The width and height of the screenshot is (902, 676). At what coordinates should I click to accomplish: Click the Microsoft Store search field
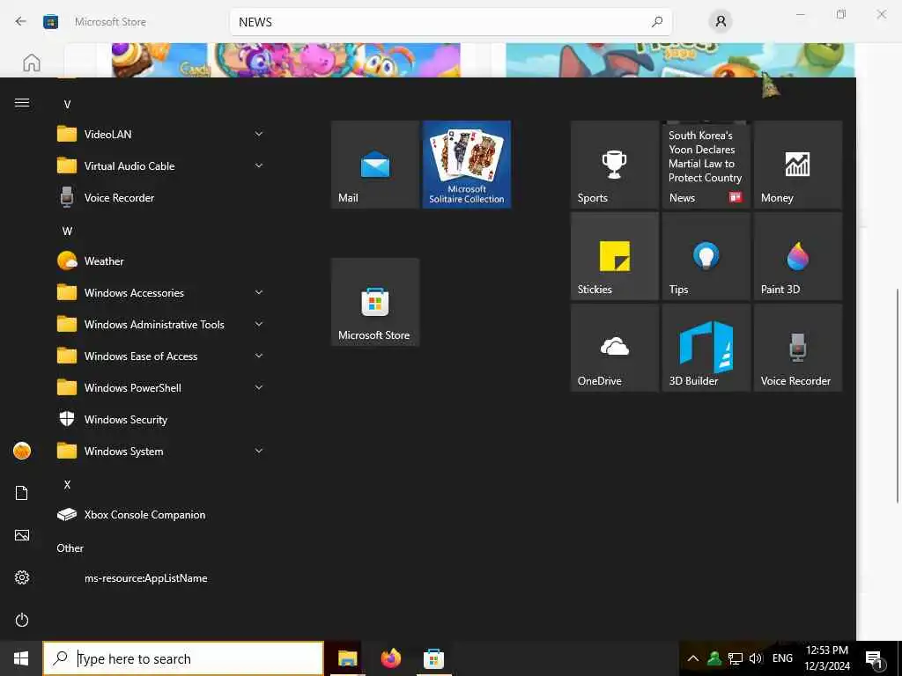click(451, 22)
